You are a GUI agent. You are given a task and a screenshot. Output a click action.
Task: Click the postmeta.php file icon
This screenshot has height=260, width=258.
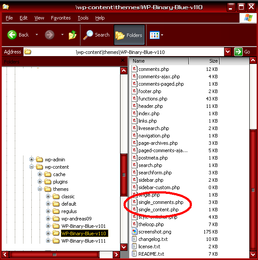point(134,157)
